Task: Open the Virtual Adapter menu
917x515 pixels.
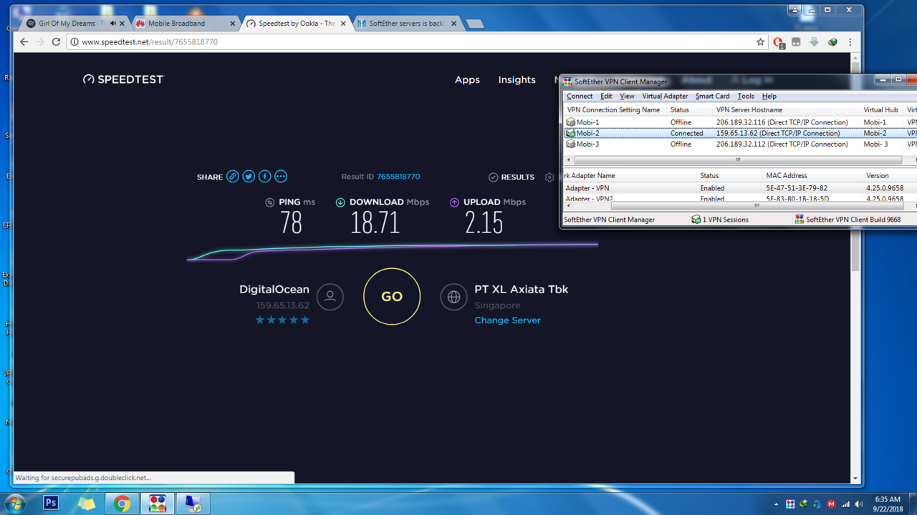Action: pyautogui.click(x=665, y=96)
